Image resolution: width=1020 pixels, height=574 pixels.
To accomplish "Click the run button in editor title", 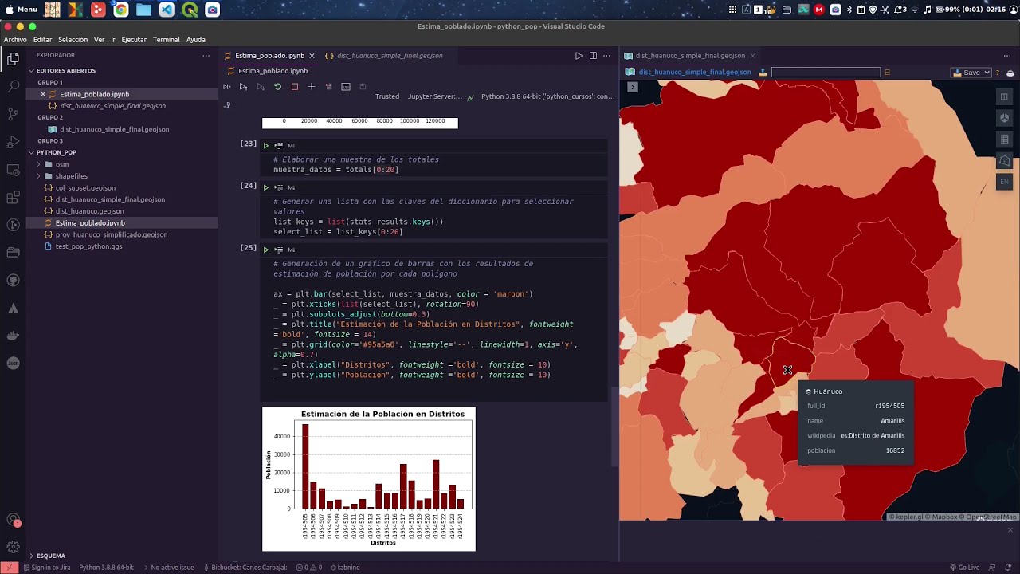I will pyautogui.click(x=579, y=56).
